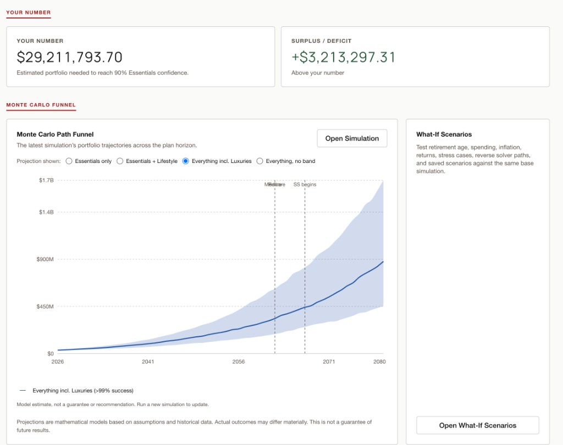Select Everything incl. Luxuries radio button

click(186, 161)
